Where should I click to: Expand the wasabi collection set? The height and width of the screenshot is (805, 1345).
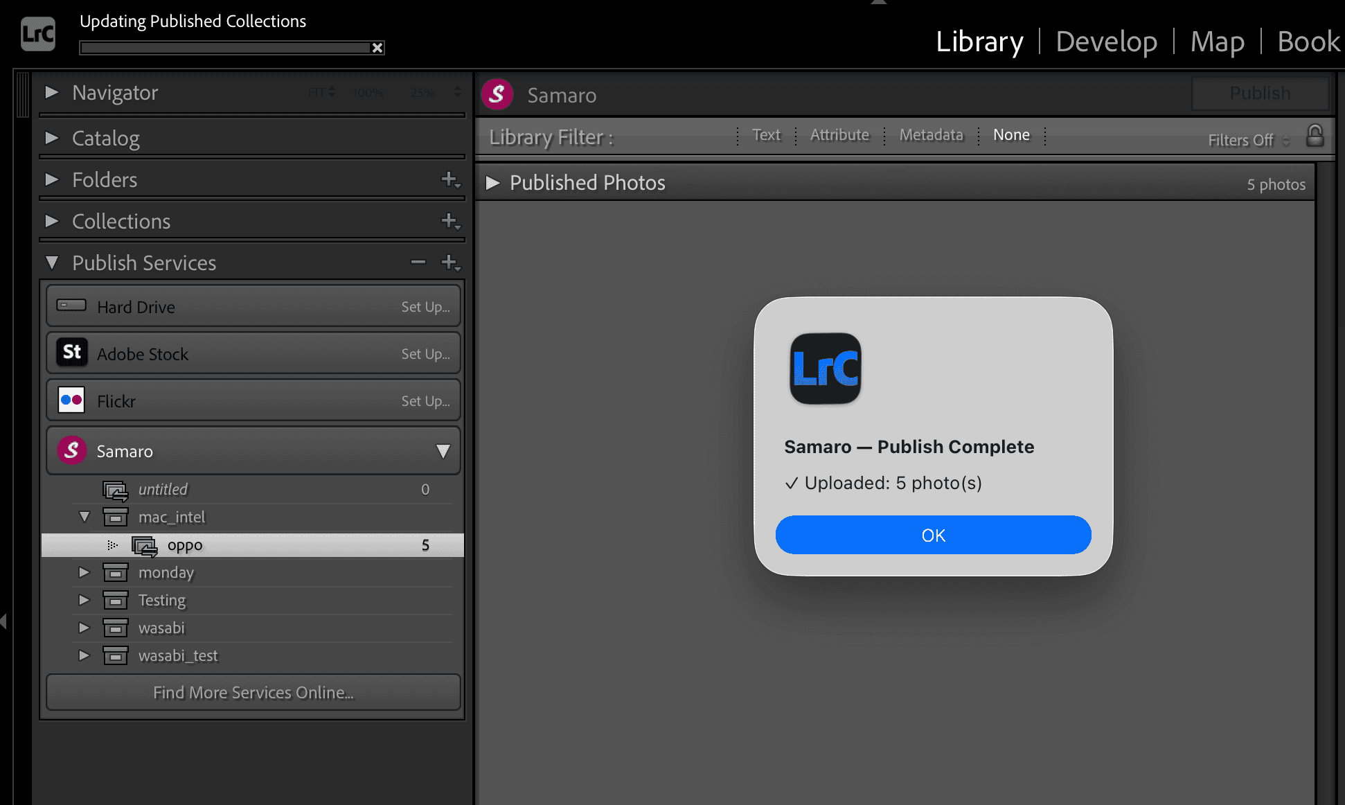84,628
